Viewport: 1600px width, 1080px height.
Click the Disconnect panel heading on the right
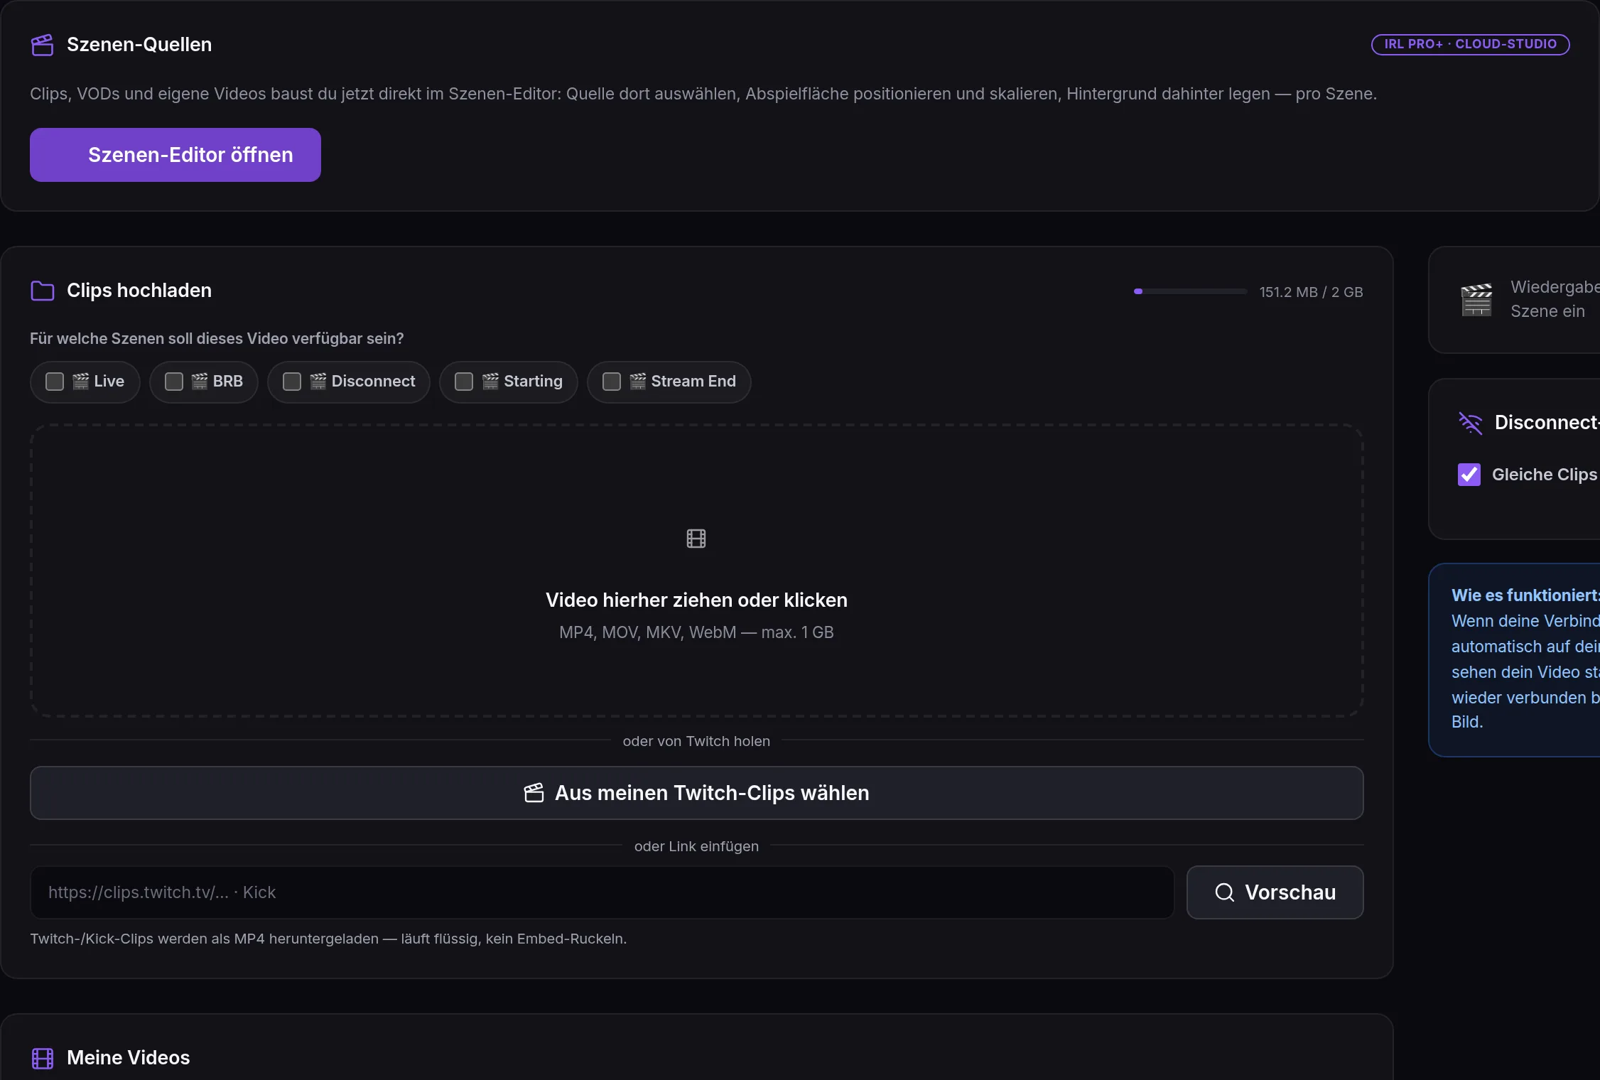click(x=1547, y=423)
